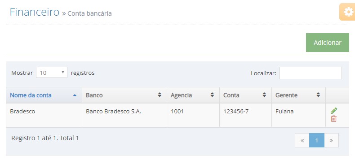Viewport: 355px width, 168px height.
Task: Sort by Banco column arrows
Action: (x=160, y=95)
